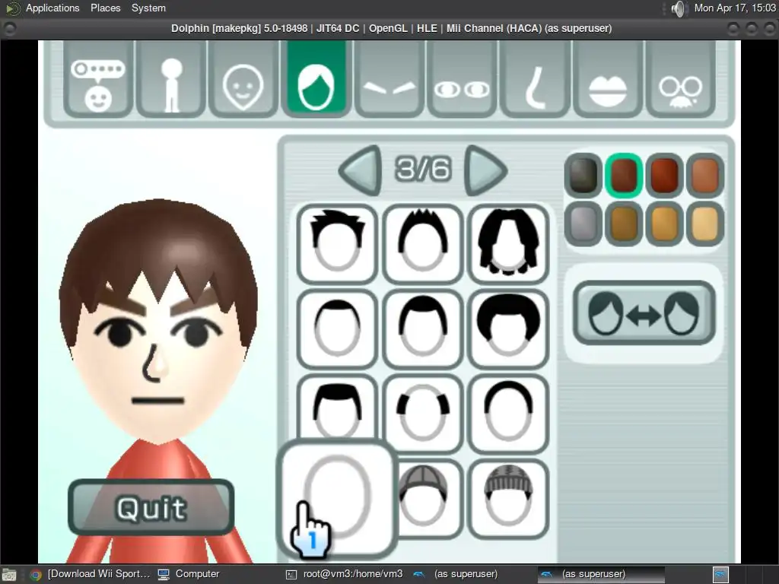The image size is (779, 584).
Task: Pick the golden blonde hair color
Action: click(x=664, y=224)
